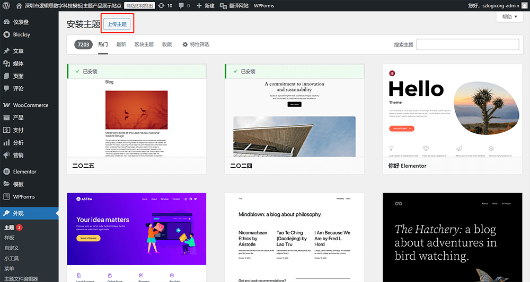Switch to the 最新 latest tab
The height and width of the screenshot is (282, 530).
(x=121, y=44)
